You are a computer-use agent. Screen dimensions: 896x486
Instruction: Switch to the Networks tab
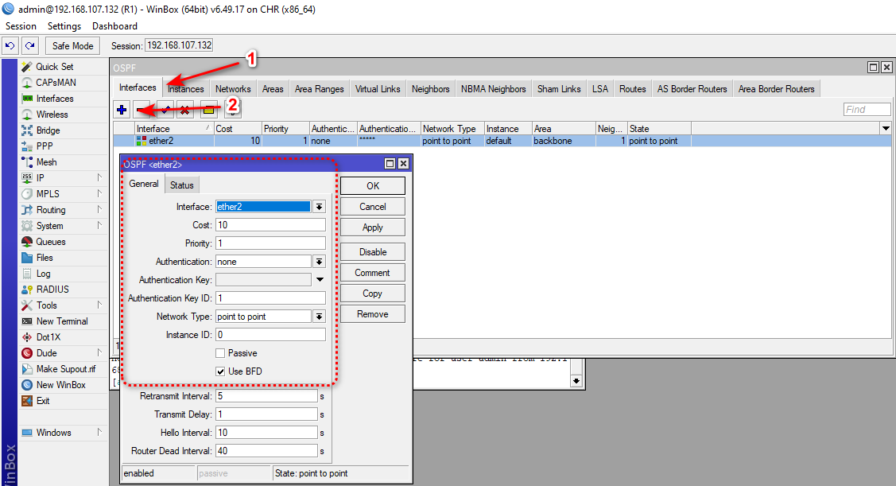(233, 88)
